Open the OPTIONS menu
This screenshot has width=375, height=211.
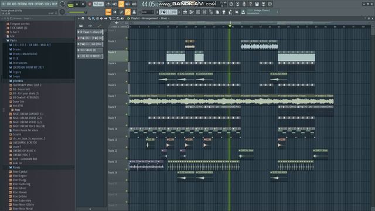[x=39, y=4]
